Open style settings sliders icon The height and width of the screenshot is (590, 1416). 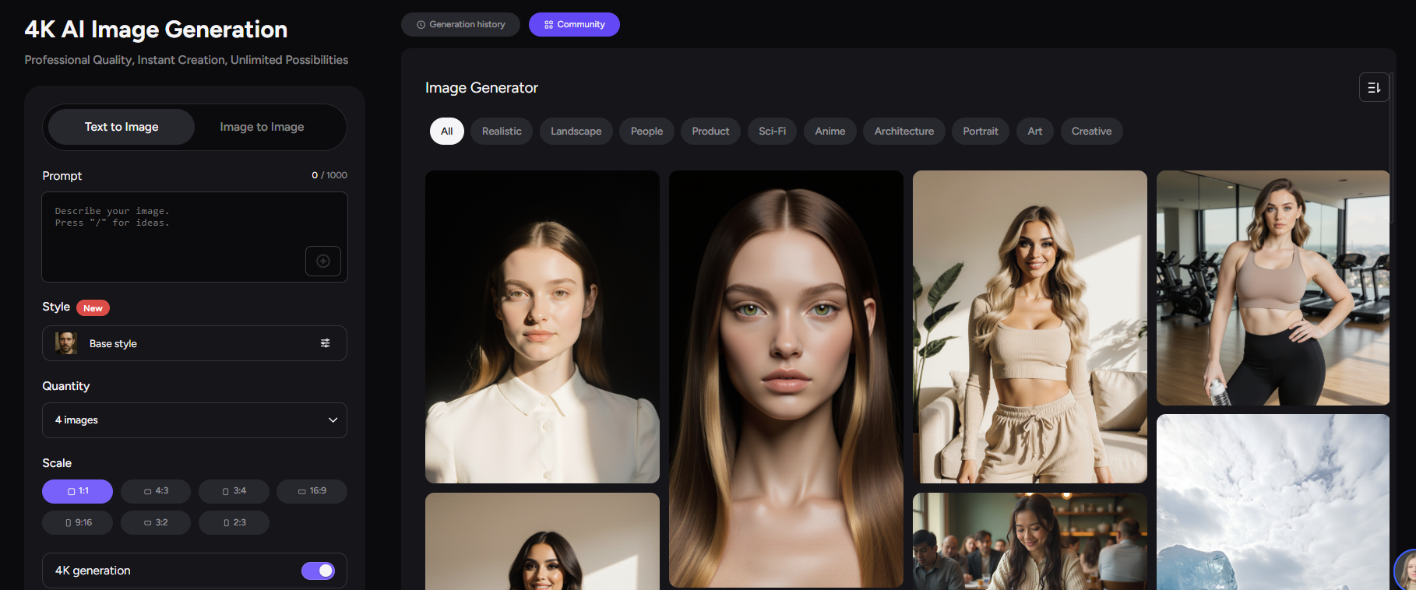click(x=326, y=343)
